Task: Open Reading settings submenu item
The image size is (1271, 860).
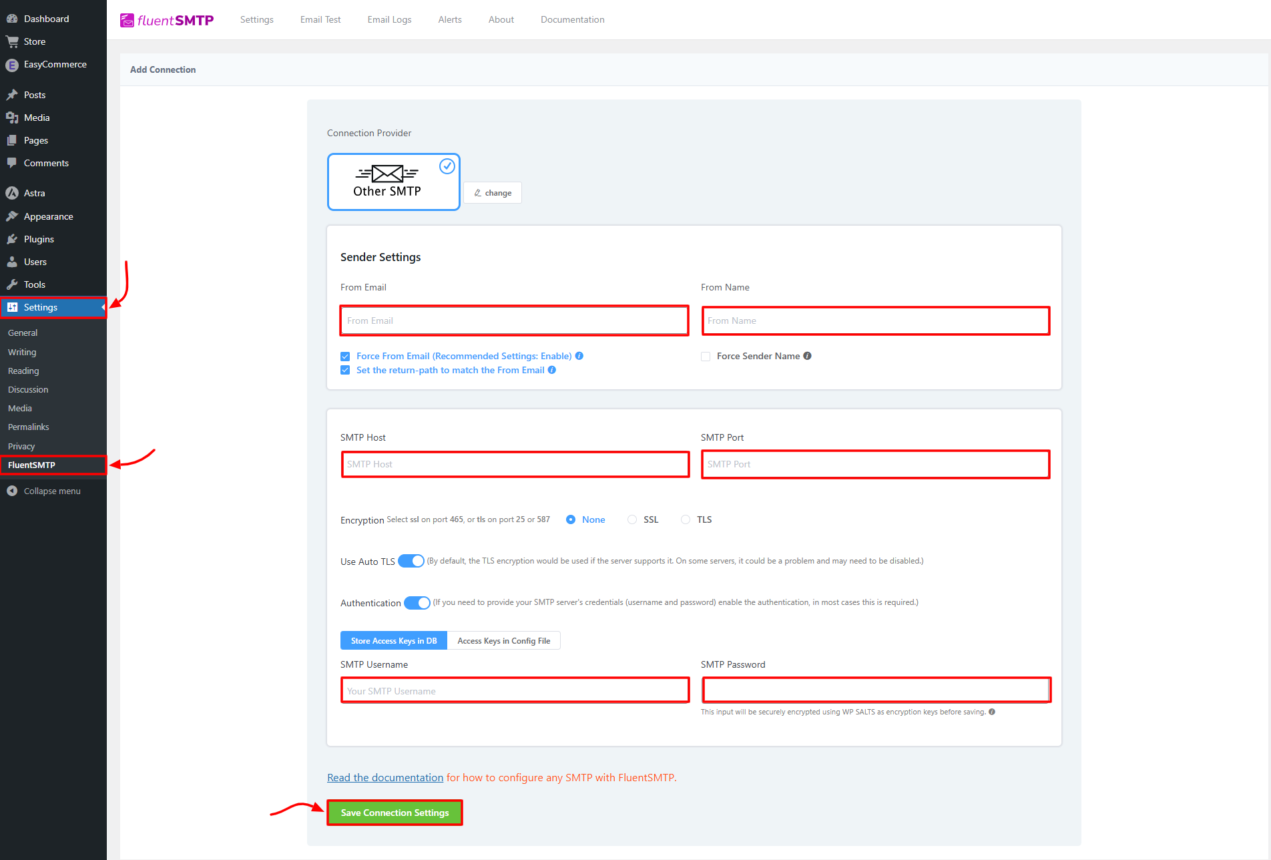Action: pyautogui.click(x=23, y=371)
